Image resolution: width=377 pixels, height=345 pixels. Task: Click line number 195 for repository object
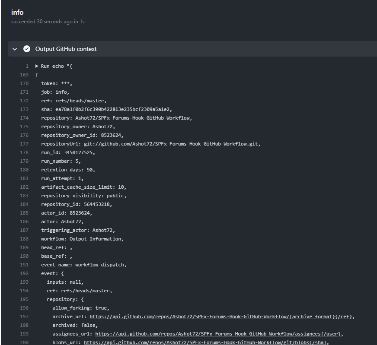(x=24, y=299)
